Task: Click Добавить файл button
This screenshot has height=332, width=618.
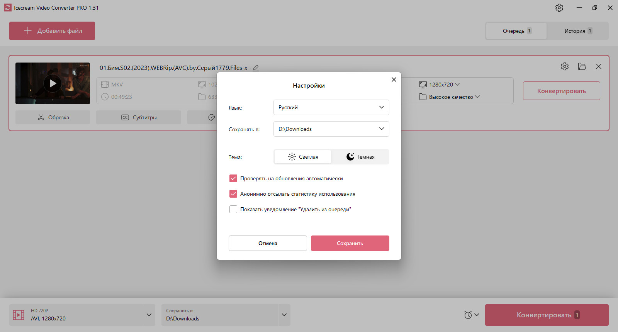Action: [52, 31]
